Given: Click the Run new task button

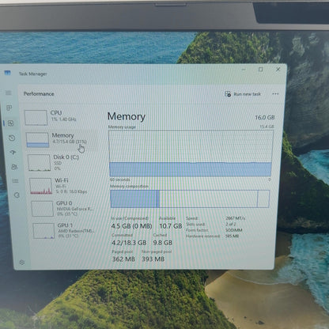Looking at the screenshot, I should (243, 94).
